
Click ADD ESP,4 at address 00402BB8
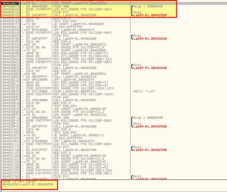(62, 71)
